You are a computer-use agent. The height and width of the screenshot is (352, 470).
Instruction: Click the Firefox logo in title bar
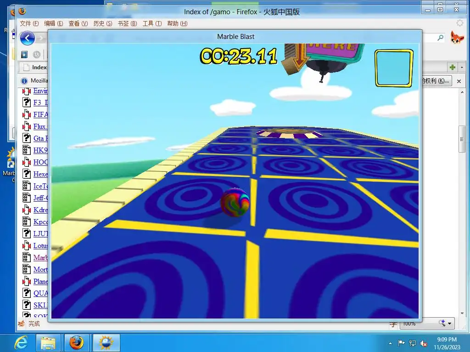click(x=22, y=11)
